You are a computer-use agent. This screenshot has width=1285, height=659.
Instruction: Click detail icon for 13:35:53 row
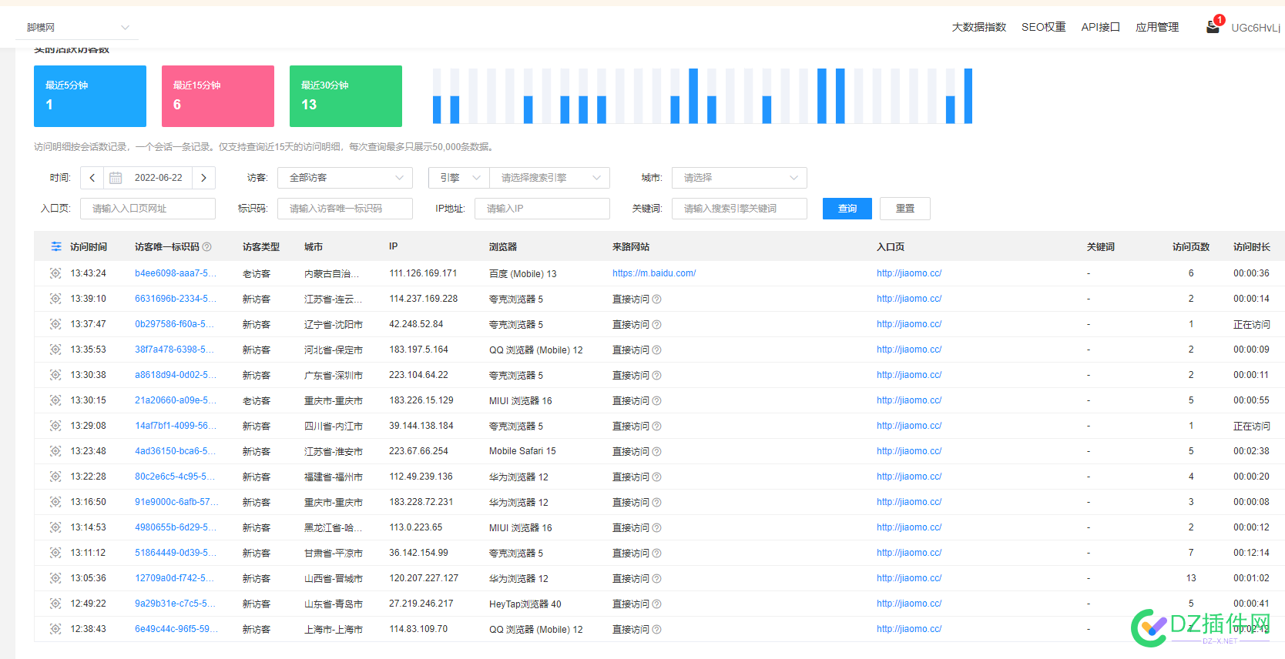(55, 350)
